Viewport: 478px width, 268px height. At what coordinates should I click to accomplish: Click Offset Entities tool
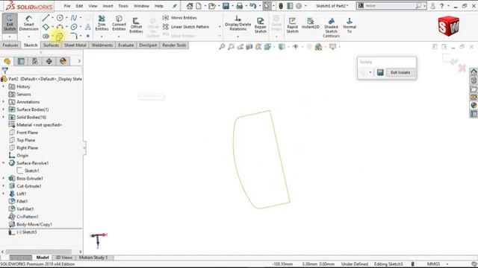pyautogui.click(x=136, y=25)
